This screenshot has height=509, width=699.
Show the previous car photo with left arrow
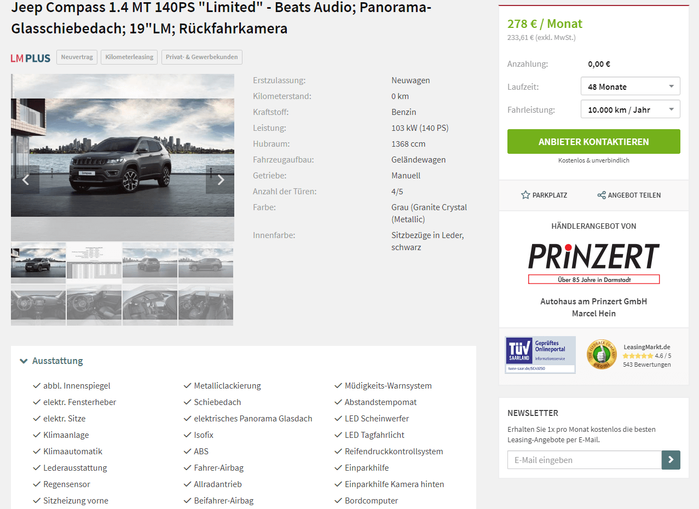(25, 180)
